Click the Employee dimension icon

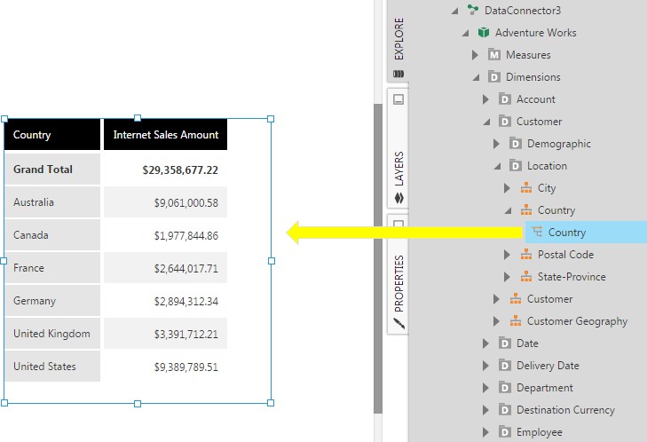coord(504,432)
